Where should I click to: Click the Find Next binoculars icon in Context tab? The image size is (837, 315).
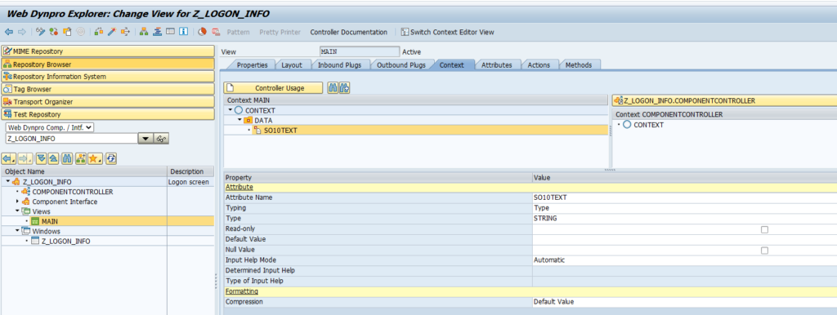click(344, 88)
